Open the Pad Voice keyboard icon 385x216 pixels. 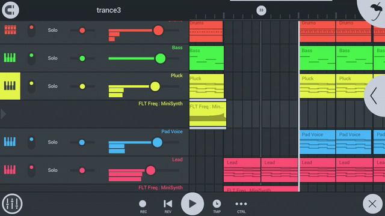pyautogui.click(x=10, y=142)
